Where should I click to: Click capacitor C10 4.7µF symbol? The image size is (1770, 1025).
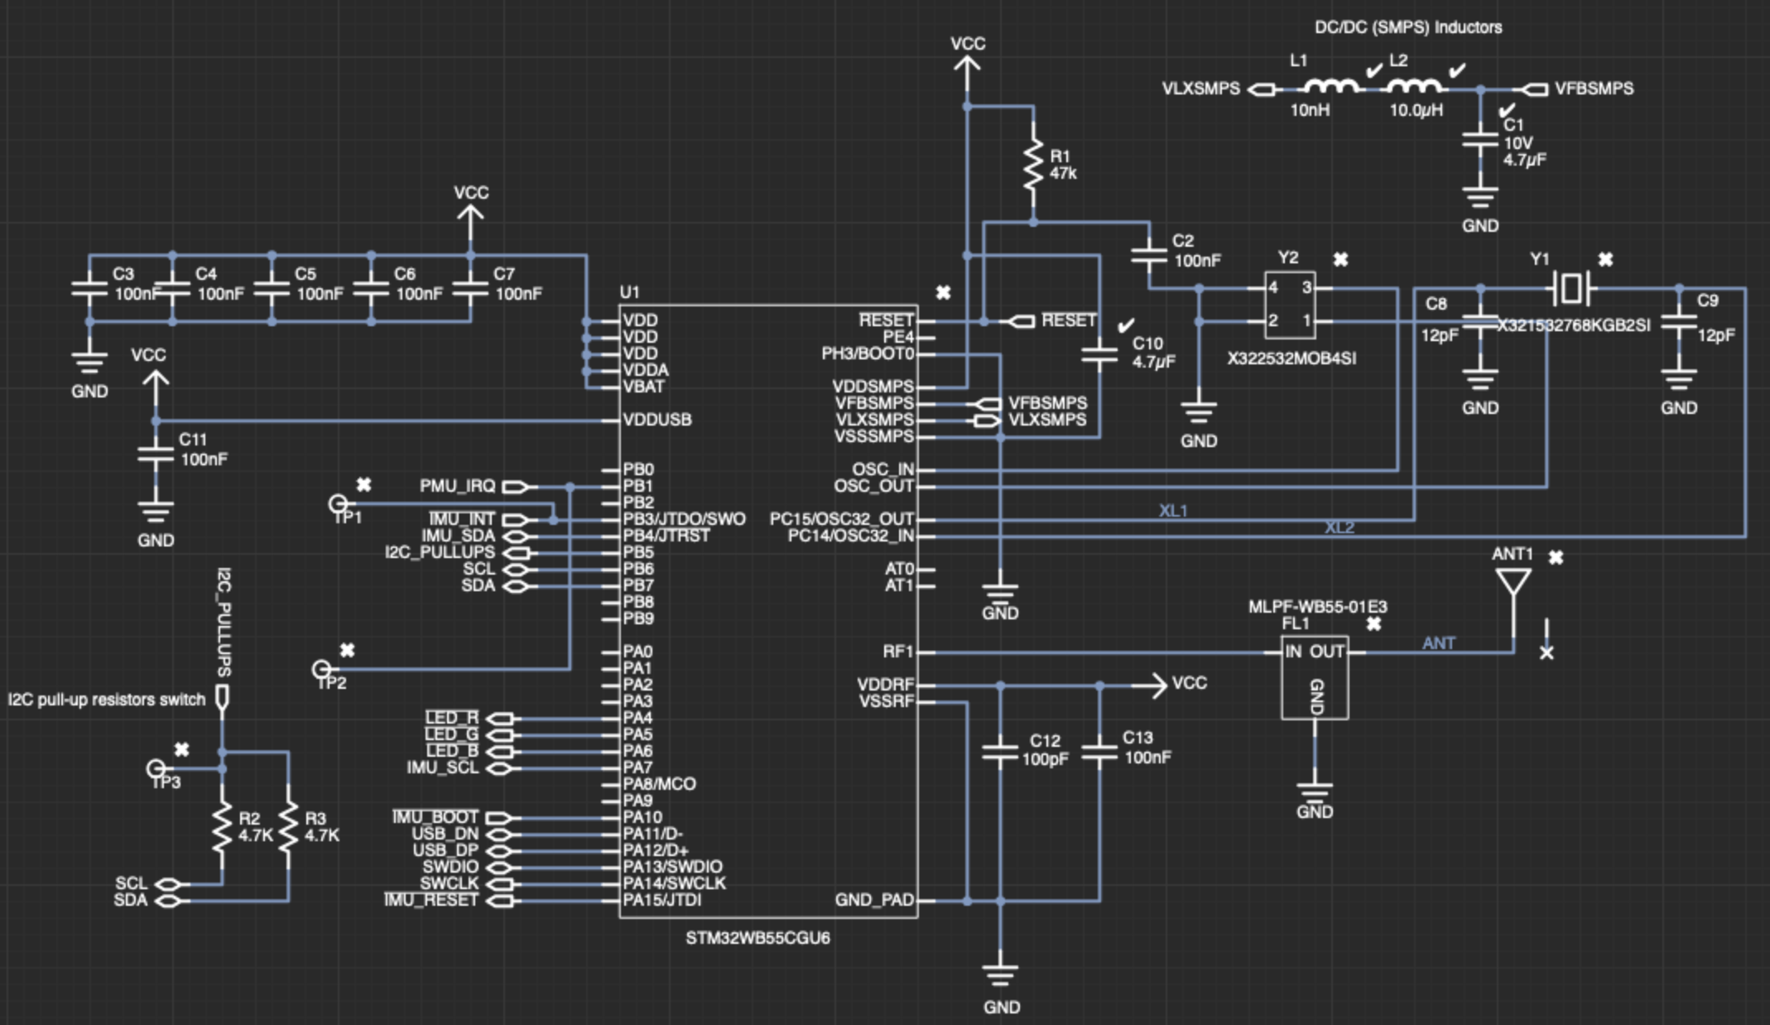point(1099,354)
